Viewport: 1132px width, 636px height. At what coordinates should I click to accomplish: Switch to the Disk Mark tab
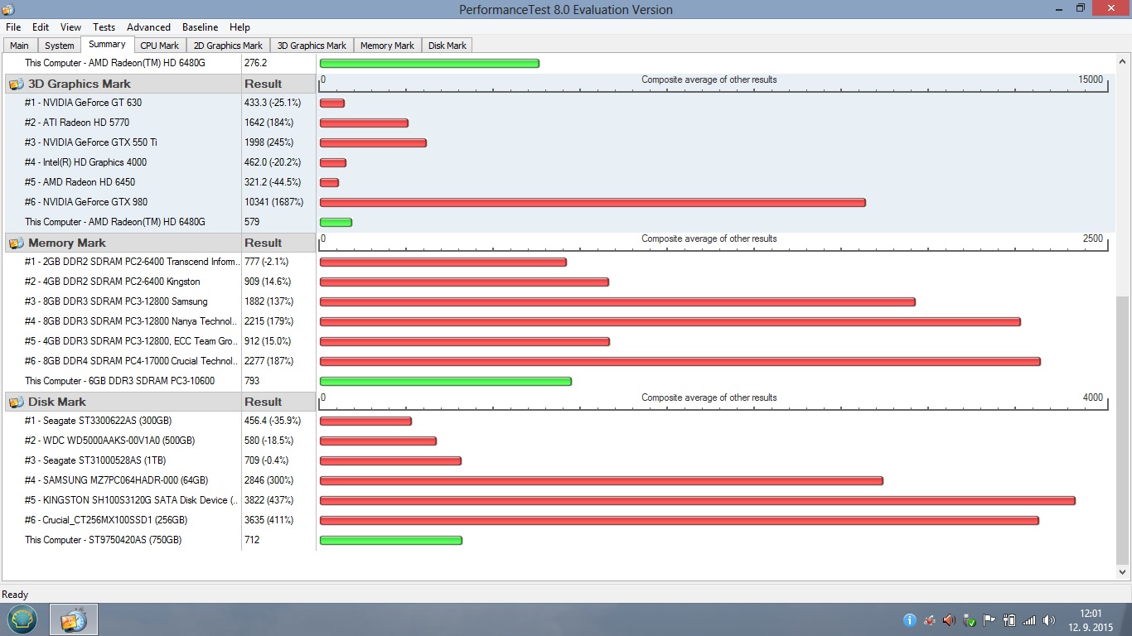click(x=447, y=46)
